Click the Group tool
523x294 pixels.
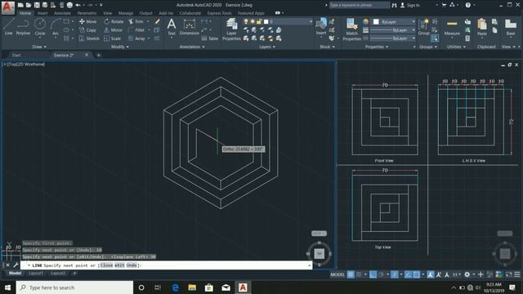[x=423, y=27]
